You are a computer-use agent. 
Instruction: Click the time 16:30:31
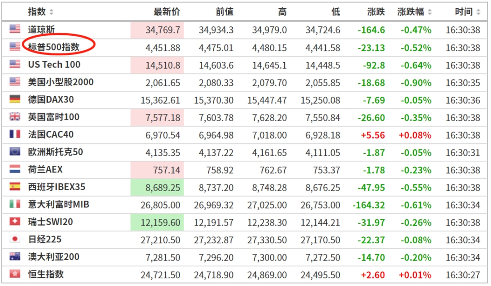coord(463,153)
